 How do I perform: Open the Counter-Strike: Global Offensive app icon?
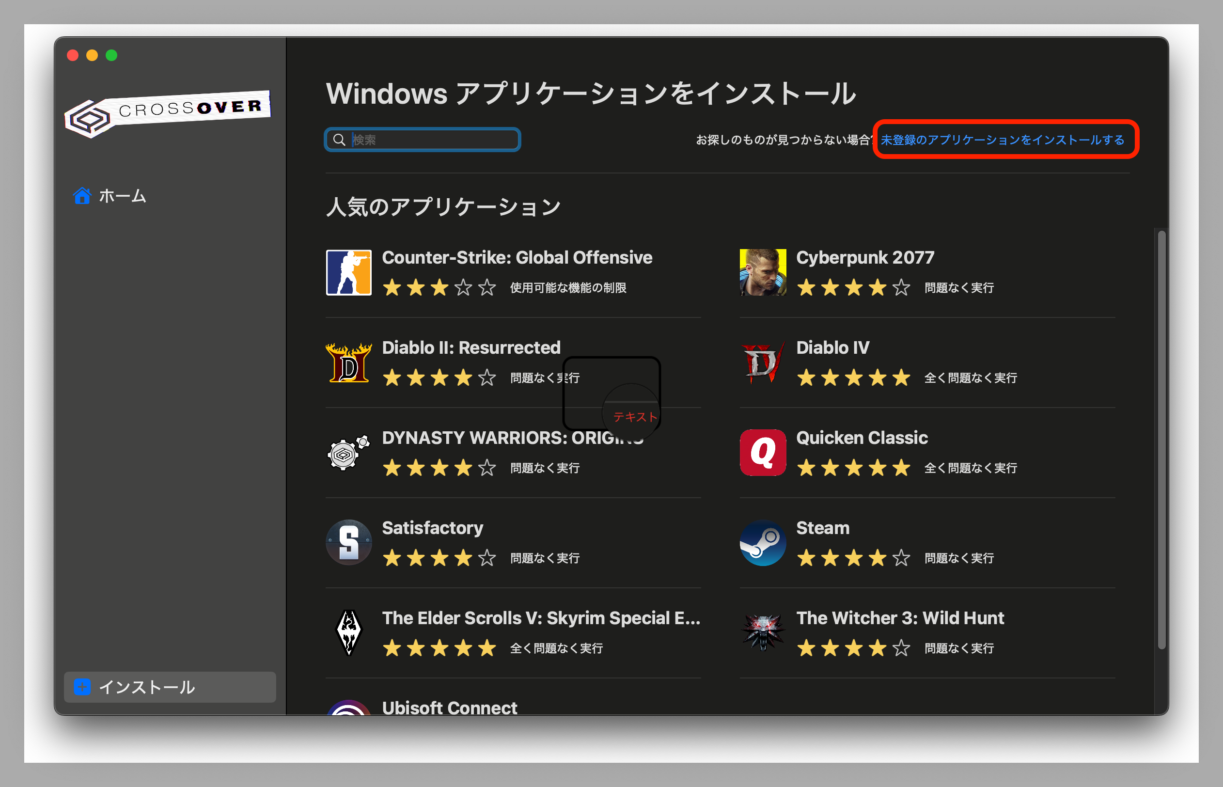[349, 272]
